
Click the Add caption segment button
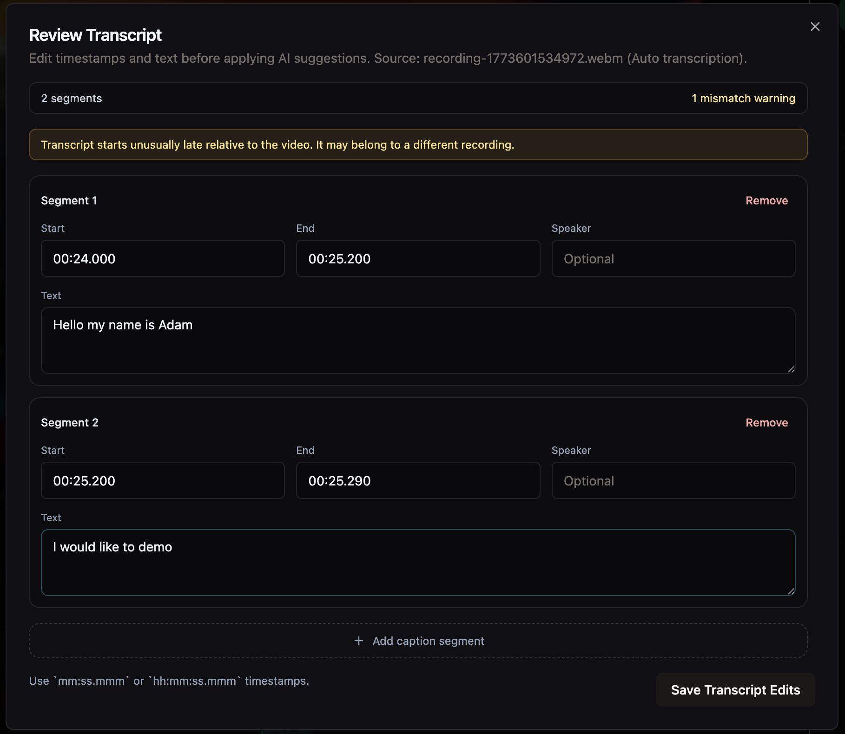(x=418, y=641)
